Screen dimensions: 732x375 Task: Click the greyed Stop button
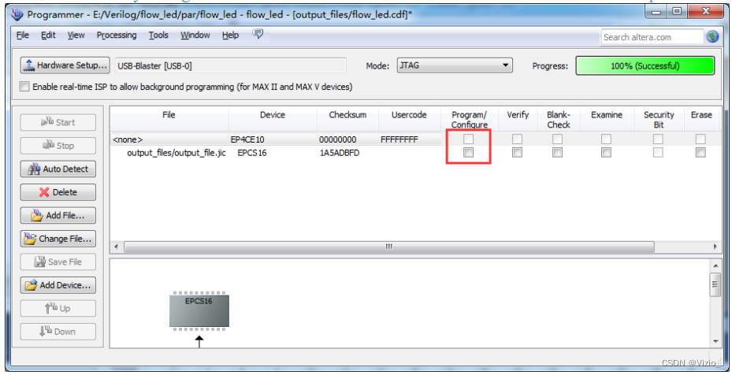(x=58, y=146)
